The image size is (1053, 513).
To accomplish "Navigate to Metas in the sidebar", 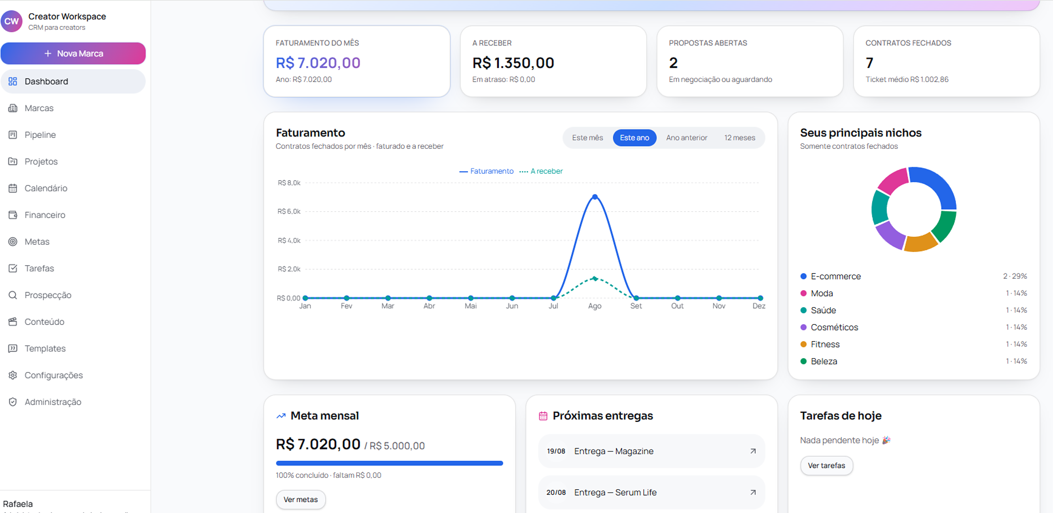I will [73, 242].
